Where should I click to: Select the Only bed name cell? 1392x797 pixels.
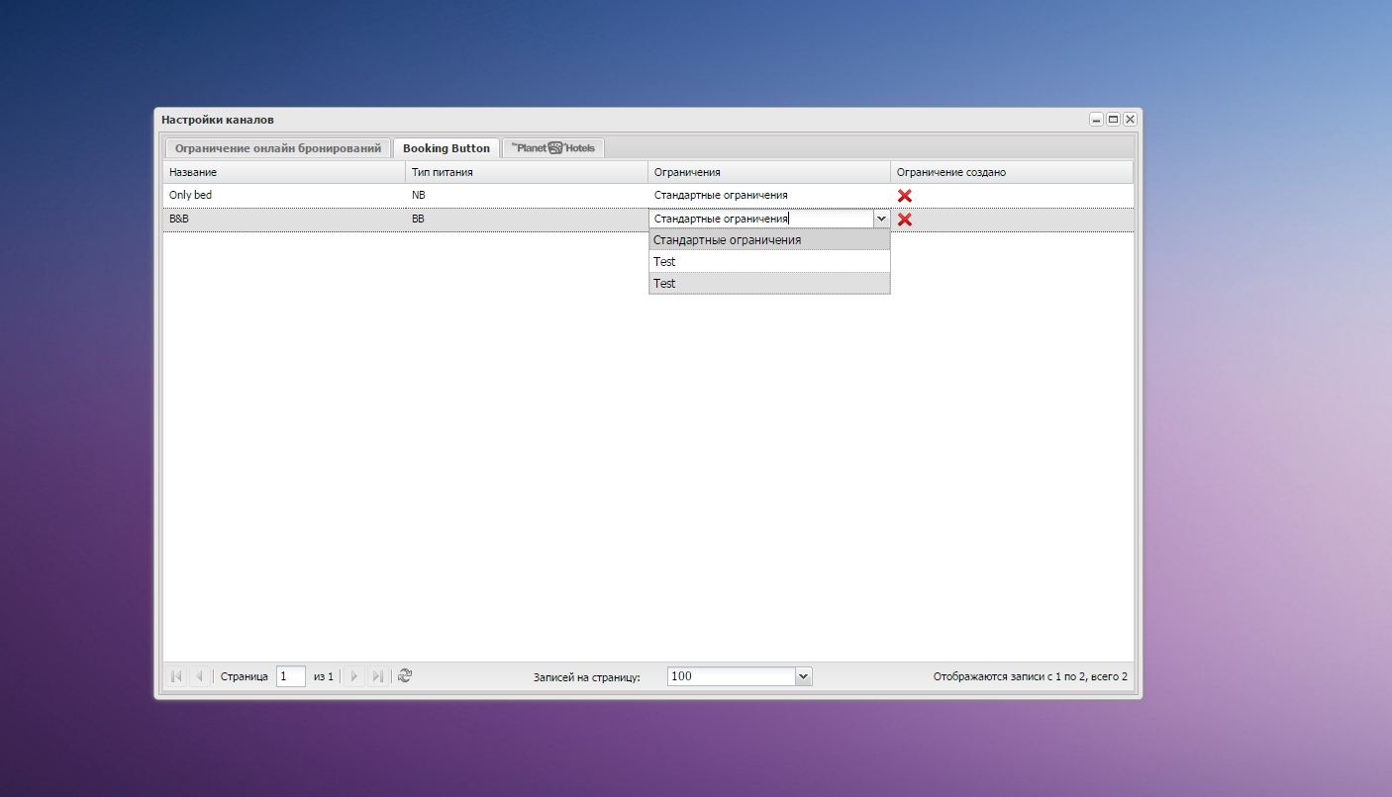285,196
